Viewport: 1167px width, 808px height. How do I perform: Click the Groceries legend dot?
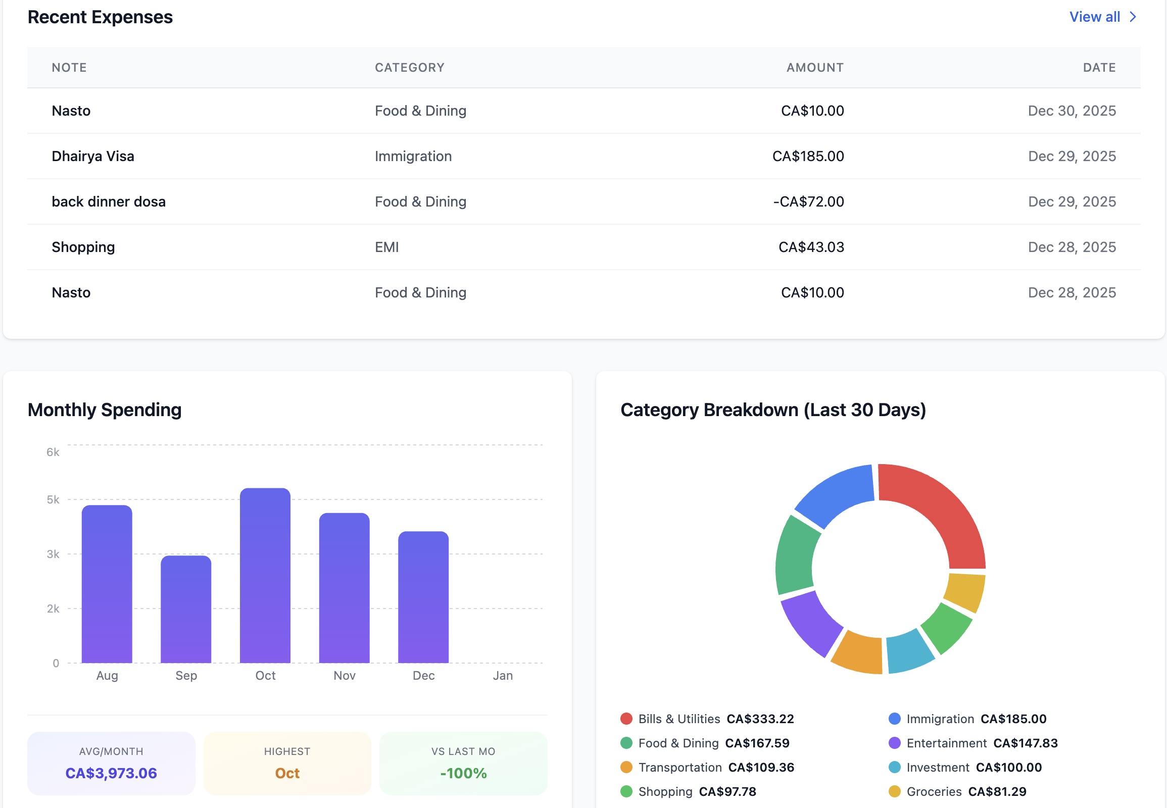896,791
